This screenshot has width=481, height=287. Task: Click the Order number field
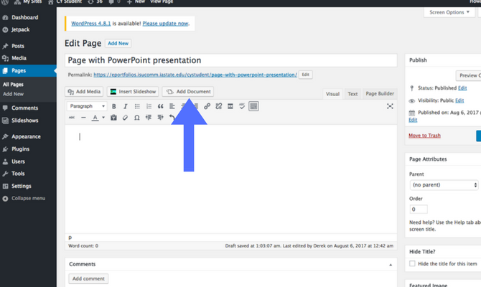coord(419,210)
